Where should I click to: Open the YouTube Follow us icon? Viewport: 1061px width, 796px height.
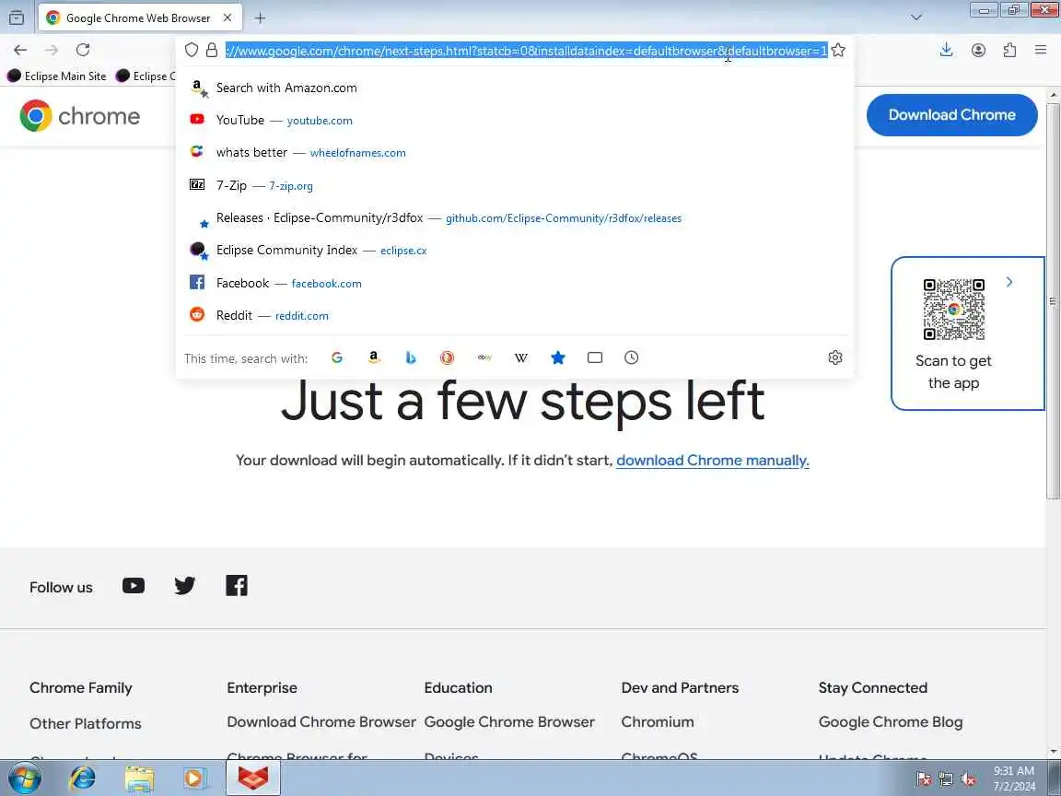134,586
